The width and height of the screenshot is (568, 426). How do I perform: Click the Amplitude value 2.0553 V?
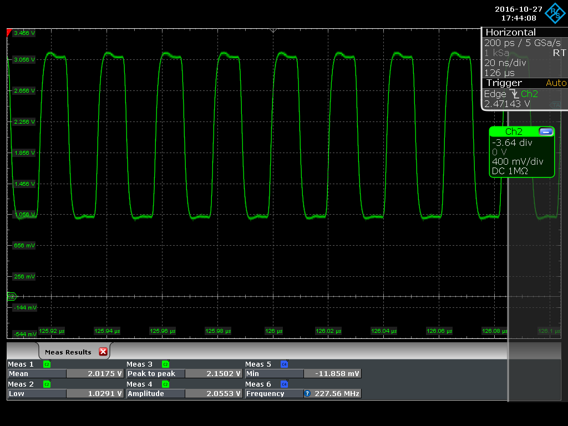pos(214,393)
